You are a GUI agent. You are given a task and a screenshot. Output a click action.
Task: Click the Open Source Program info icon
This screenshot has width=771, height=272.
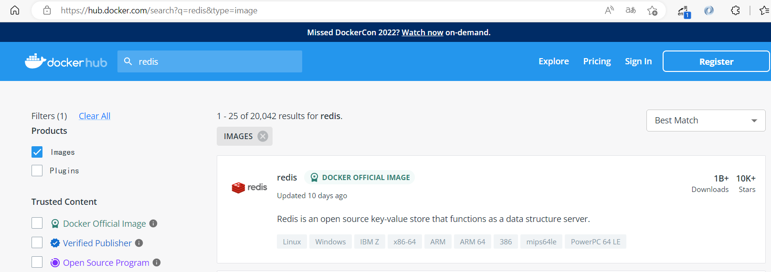pyautogui.click(x=157, y=262)
